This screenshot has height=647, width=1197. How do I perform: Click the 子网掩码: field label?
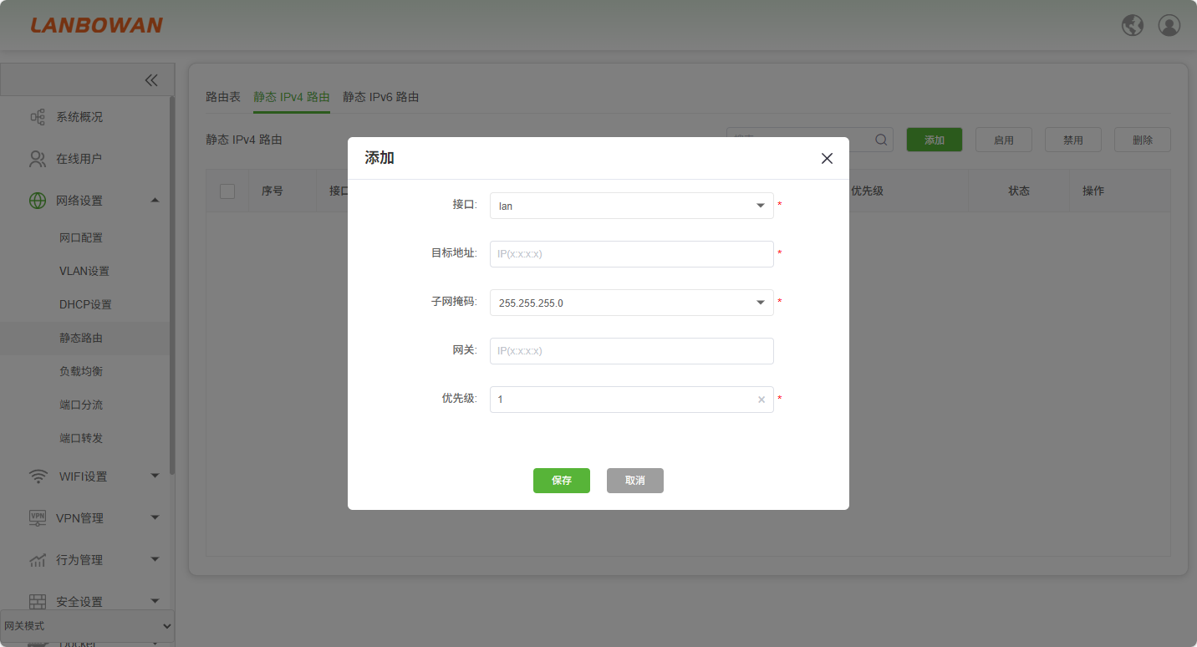point(454,302)
